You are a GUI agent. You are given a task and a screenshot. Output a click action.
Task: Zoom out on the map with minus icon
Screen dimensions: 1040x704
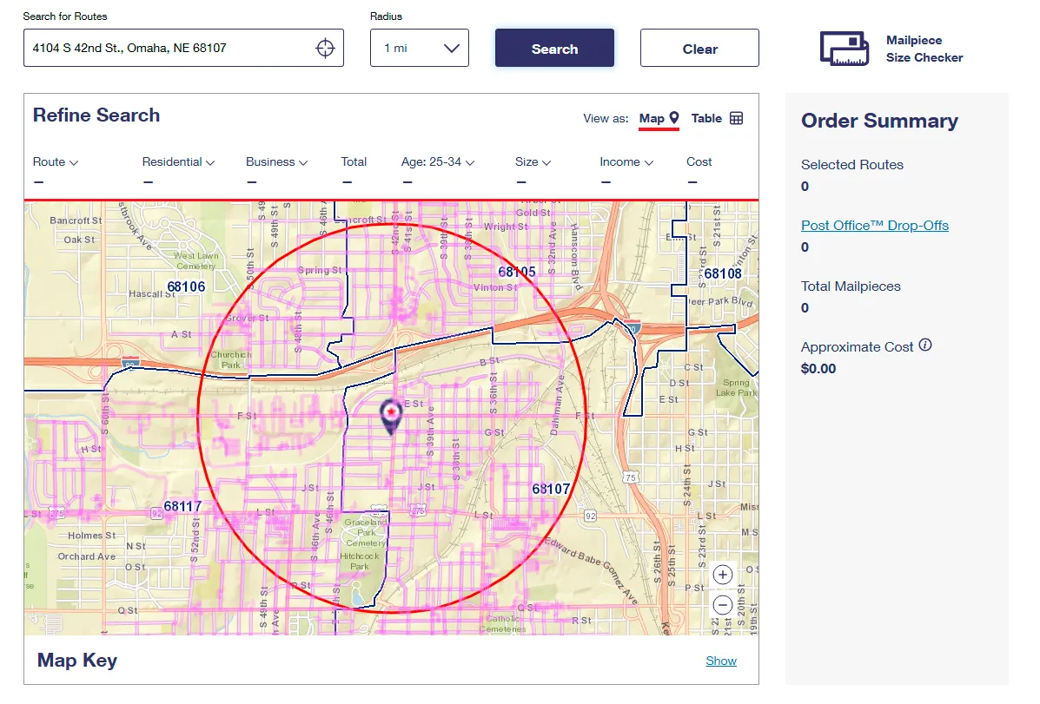(722, 604)
